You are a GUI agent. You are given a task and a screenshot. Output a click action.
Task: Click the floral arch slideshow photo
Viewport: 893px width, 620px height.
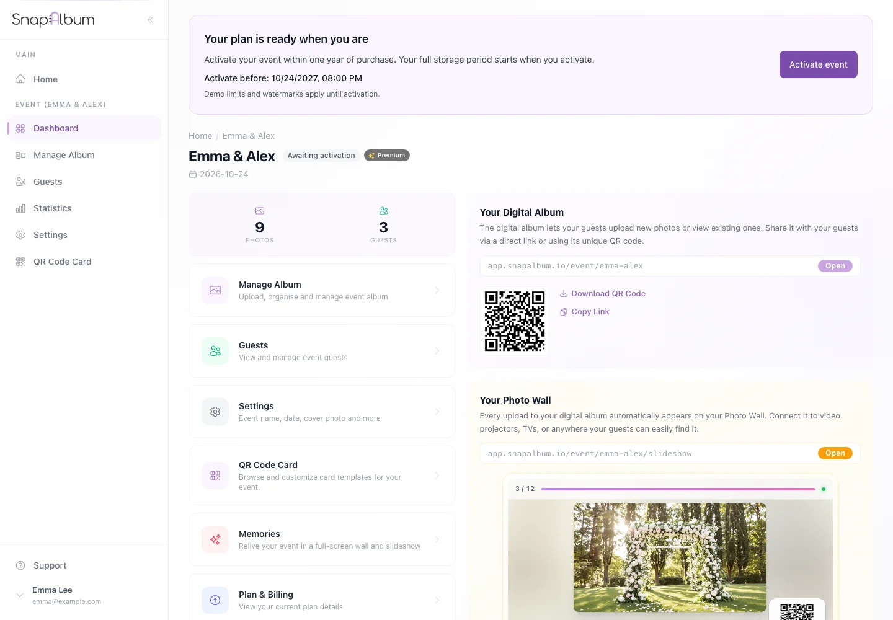670,557
